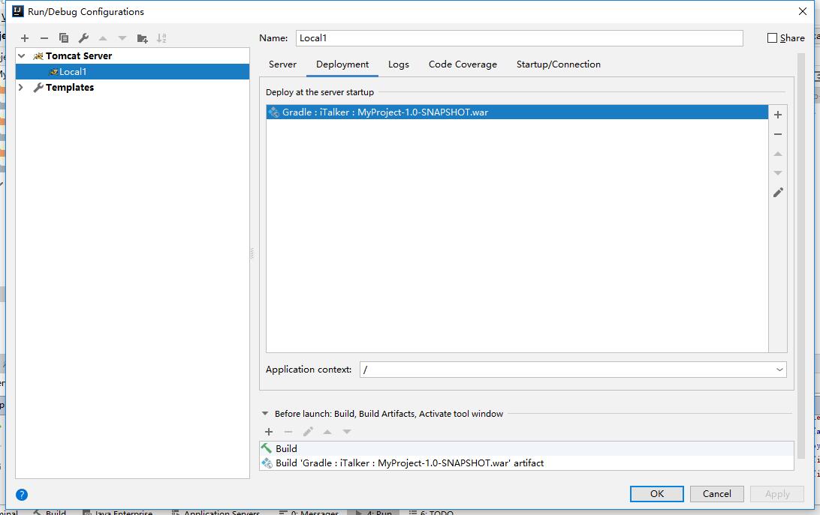Screen dimensions: 820x515
Task: Focus the Name input field
Action: [x=520, y=38]
